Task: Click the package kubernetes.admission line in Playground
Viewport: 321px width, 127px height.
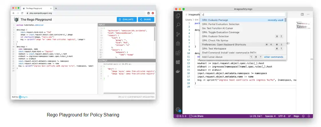Action: pos(30,25)
